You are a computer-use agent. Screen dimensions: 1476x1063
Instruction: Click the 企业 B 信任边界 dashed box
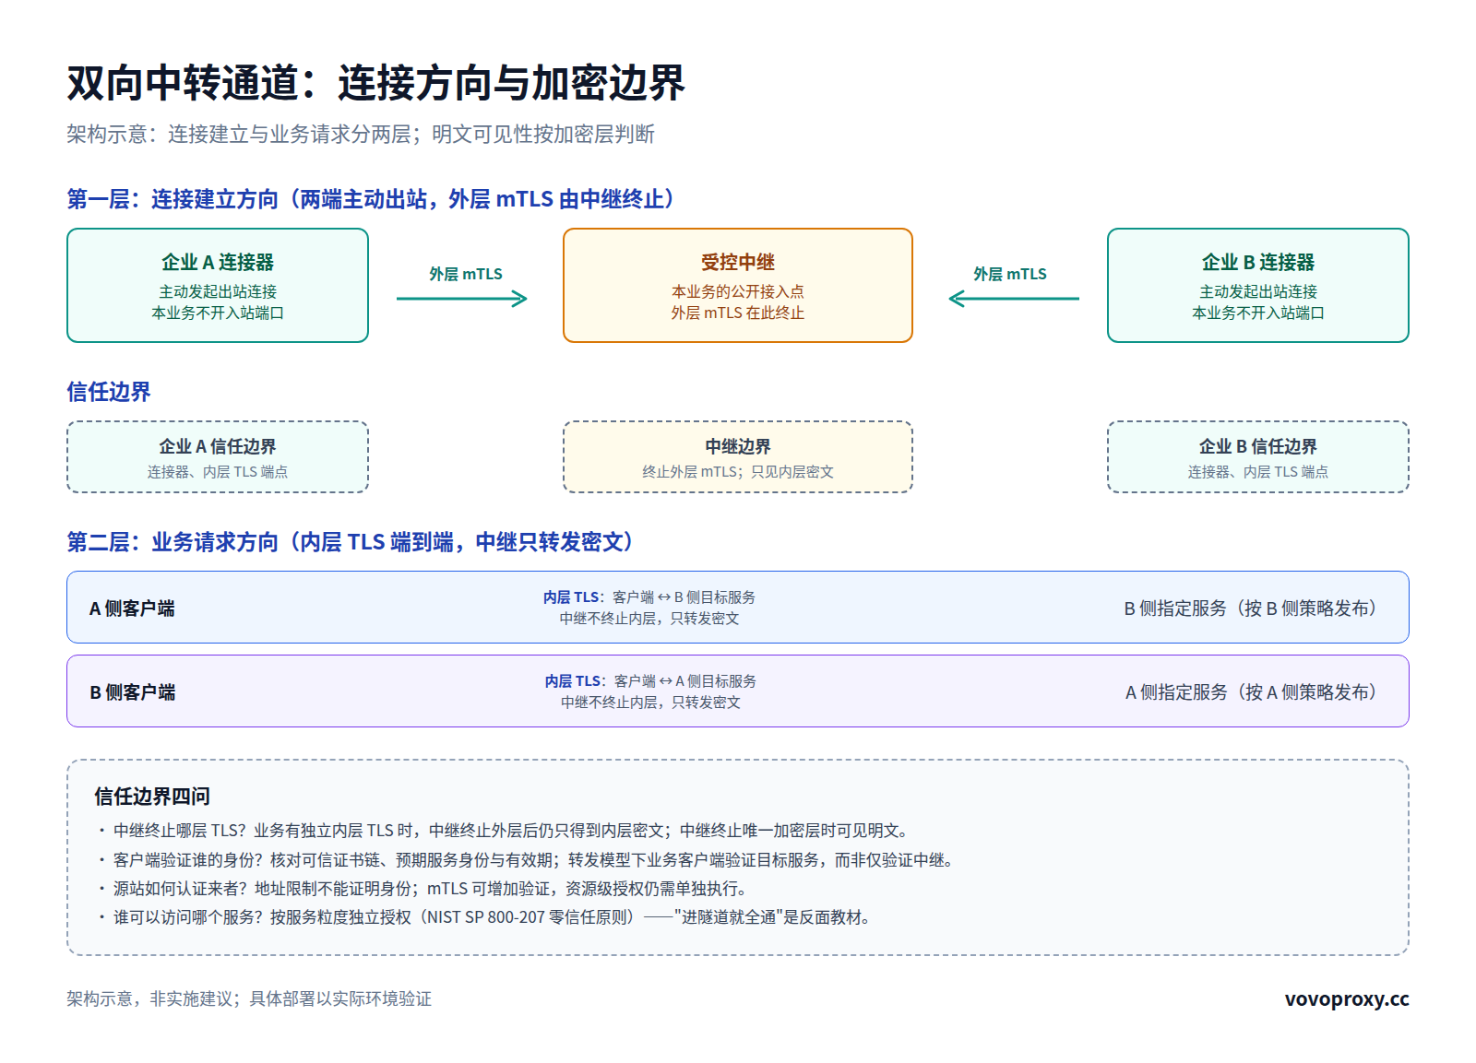point(1258,457)
